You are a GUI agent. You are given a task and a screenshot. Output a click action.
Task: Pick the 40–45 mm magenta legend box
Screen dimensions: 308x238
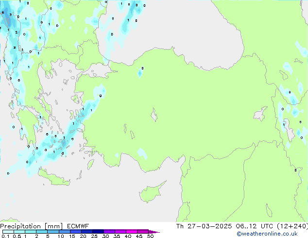(132, 232)
